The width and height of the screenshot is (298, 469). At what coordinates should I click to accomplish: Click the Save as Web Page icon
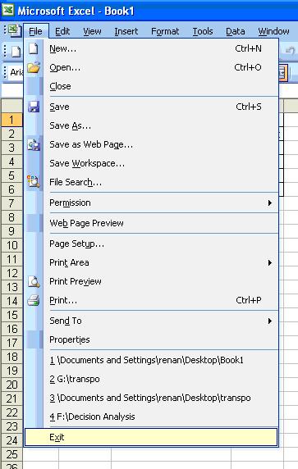(x=34, y=145)
